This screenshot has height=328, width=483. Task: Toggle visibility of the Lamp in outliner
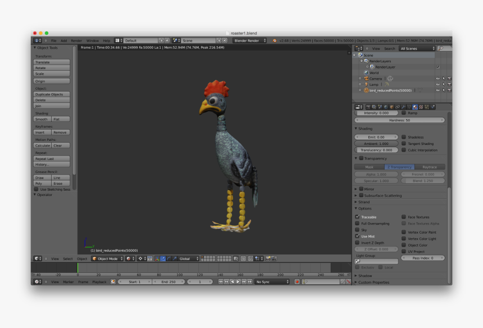(438, 84)
